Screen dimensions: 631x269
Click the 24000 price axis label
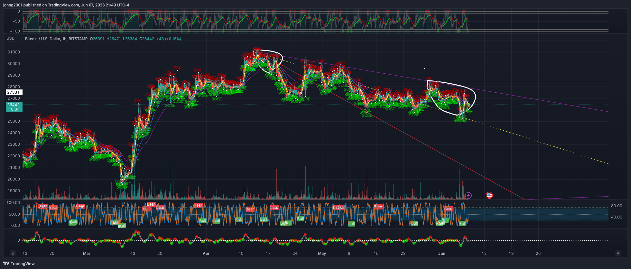tap(14, 133)
